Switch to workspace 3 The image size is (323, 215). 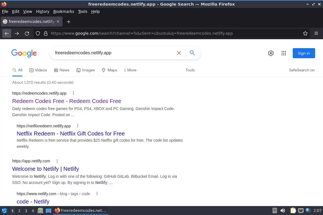coord(26,211)
